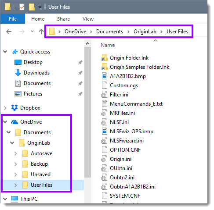Select Origin.ini settings file icon
The image size is (214, 210).
click(x=104, y=159)
